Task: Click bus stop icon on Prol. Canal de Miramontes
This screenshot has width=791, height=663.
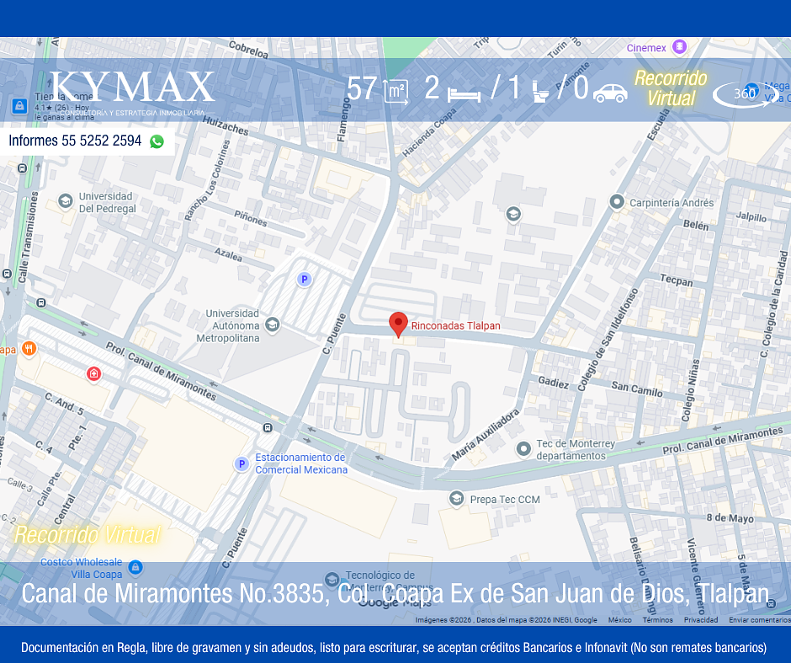Action: pyautogui.click(x=268, y=428)
